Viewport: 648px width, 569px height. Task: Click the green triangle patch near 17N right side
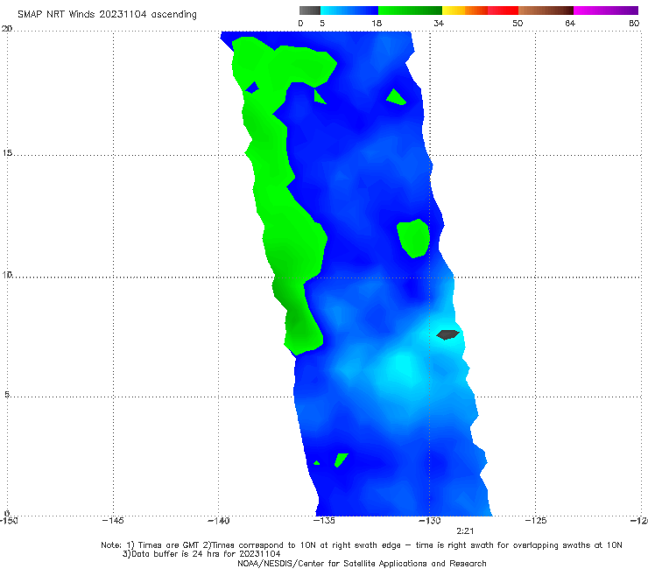click(x=396, y=97)
